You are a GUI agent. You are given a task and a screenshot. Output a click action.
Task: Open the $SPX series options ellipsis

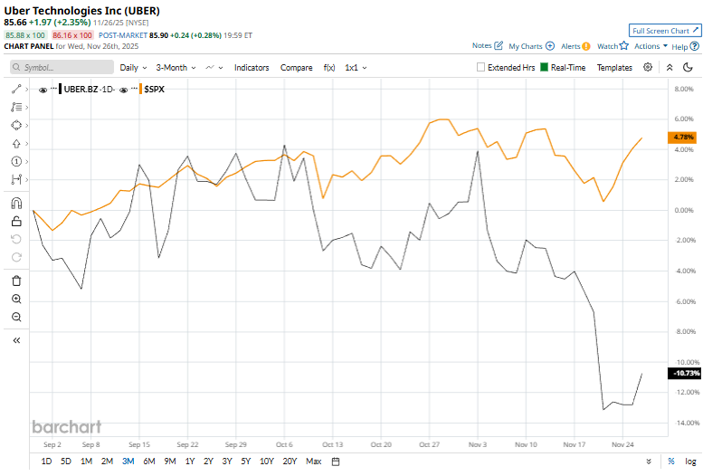tap(134, 89)
